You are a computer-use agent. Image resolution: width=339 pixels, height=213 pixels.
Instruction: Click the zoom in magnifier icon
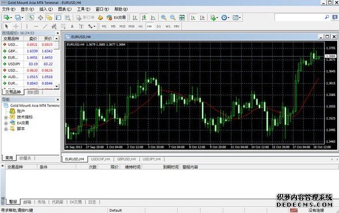[163, 18]
